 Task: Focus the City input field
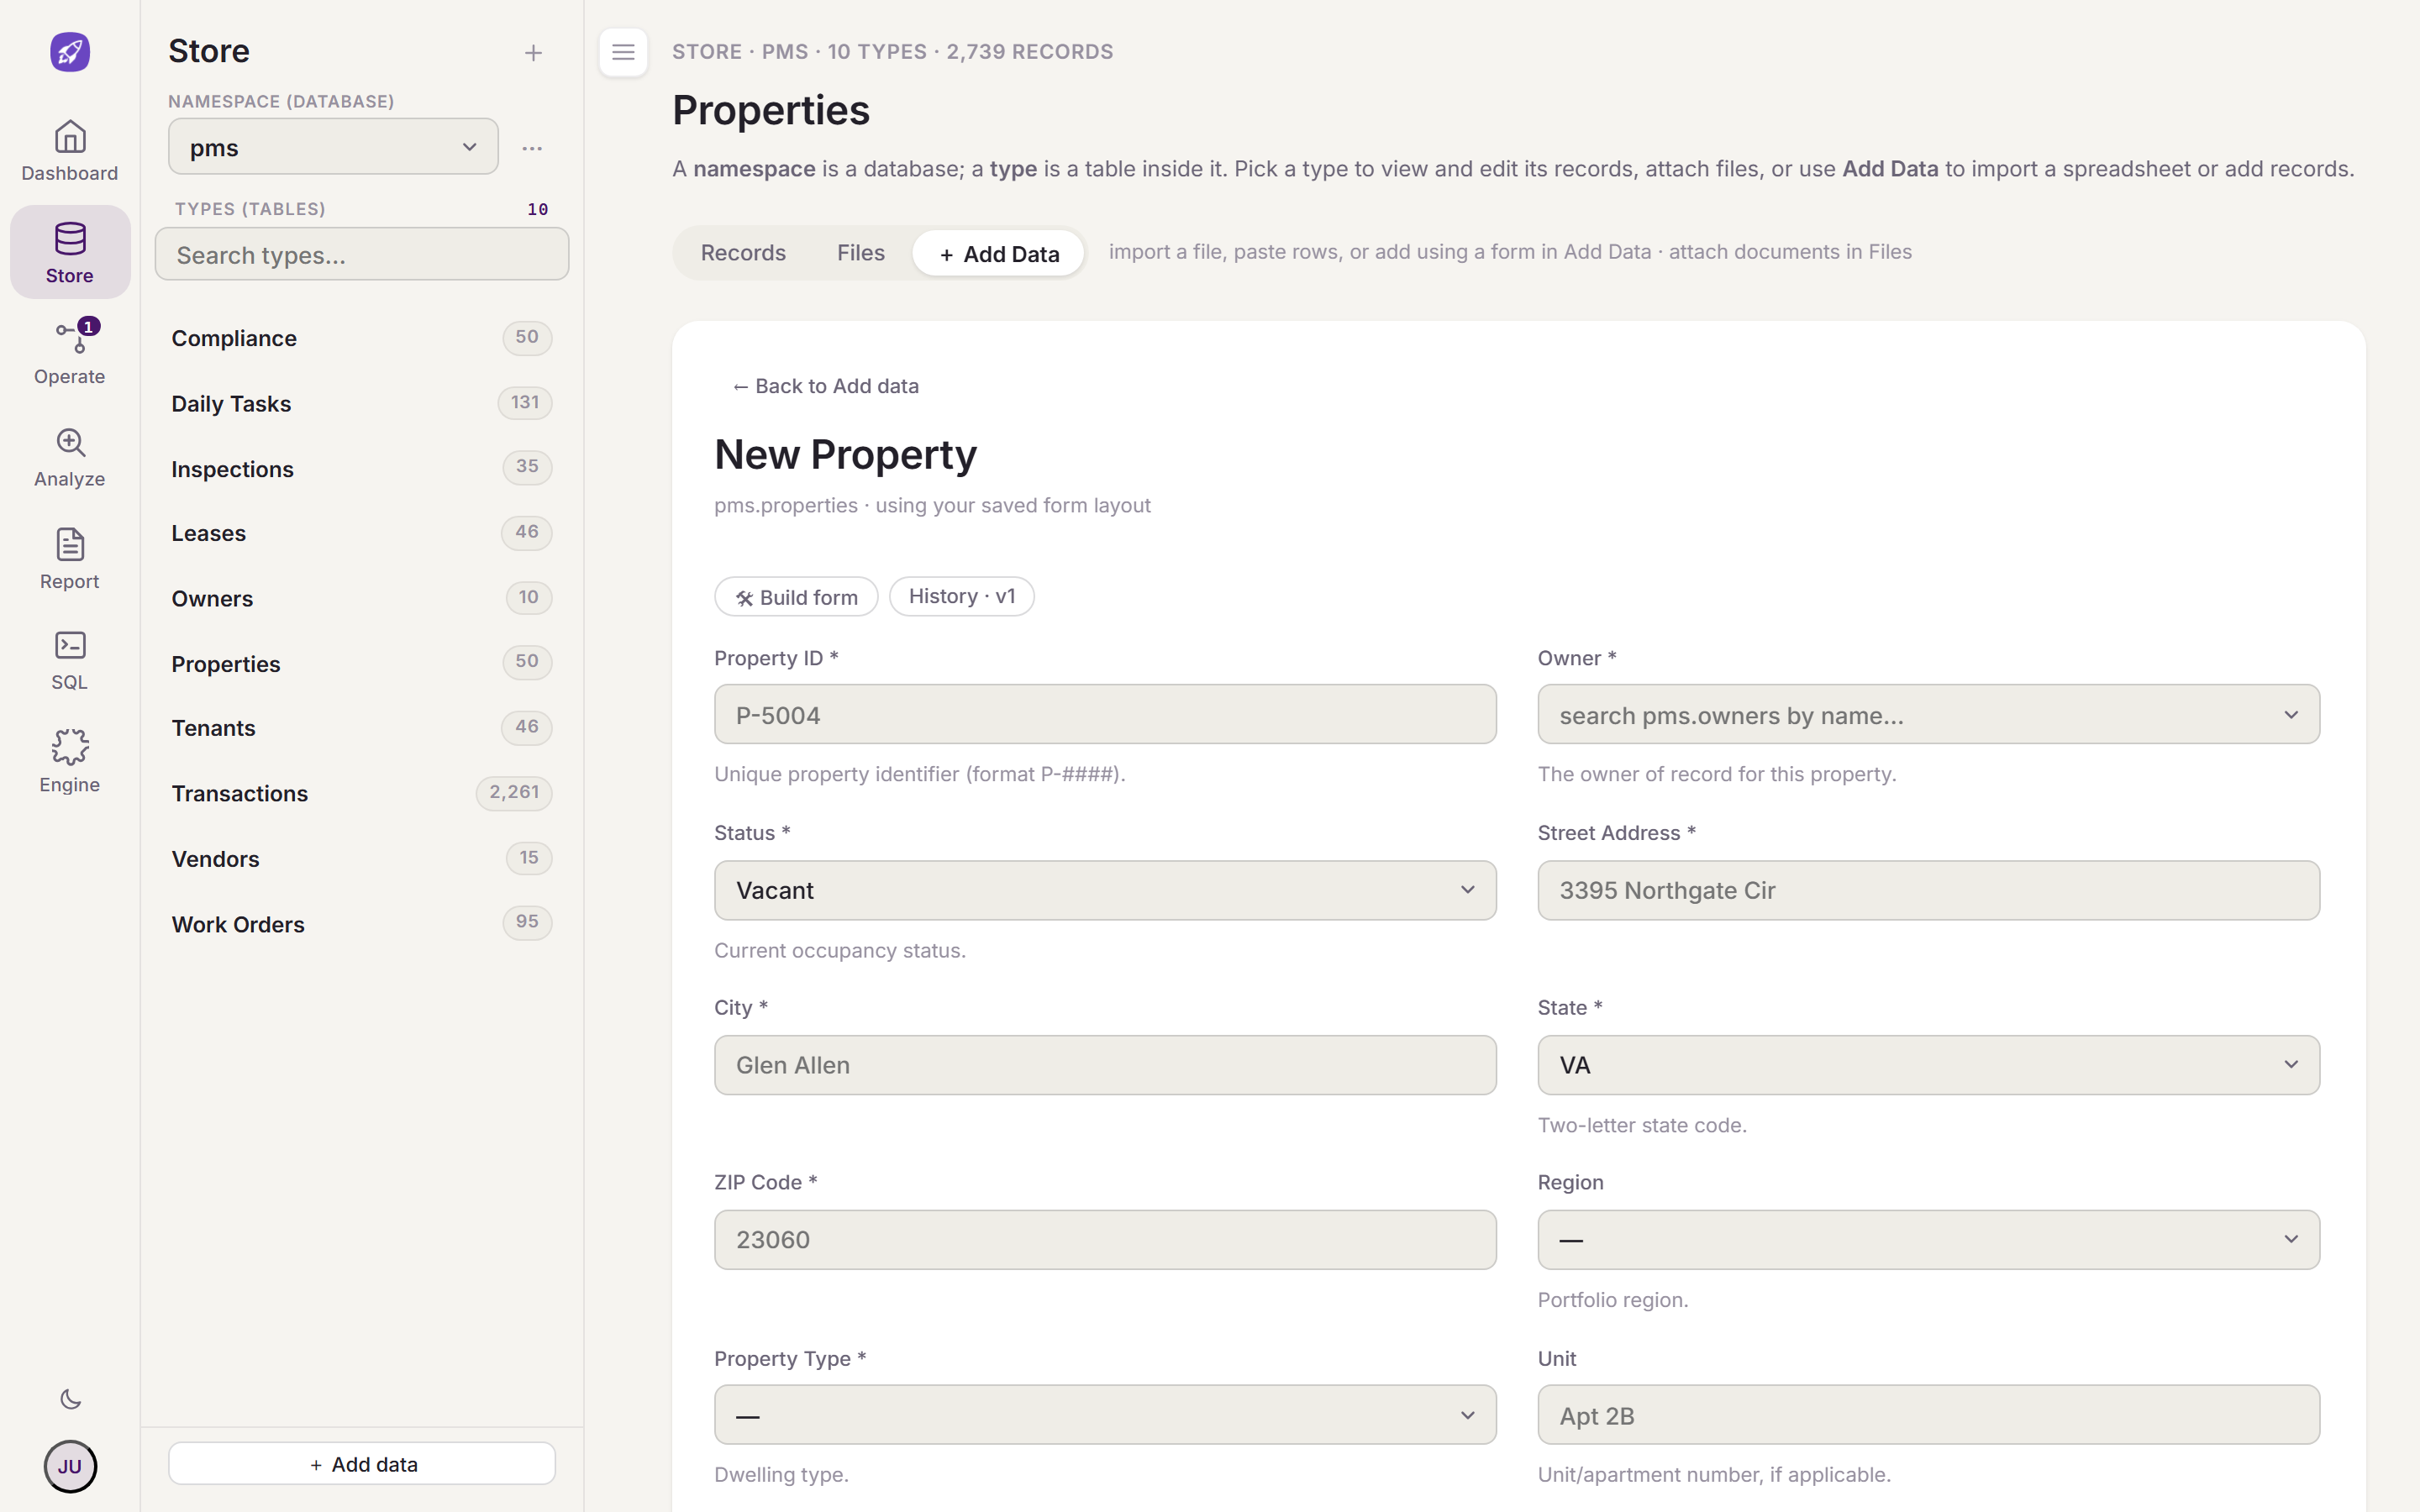pyautogui.click(x=1105, y=1065)
